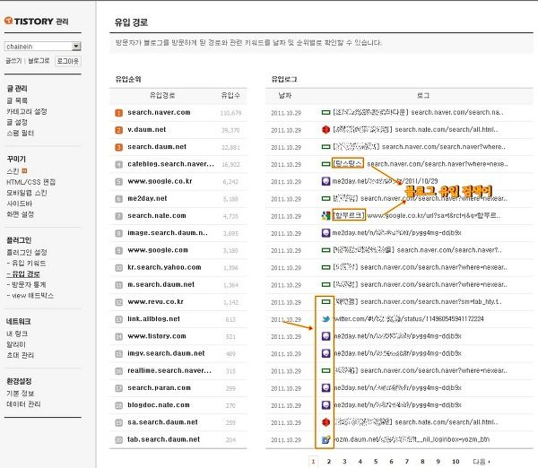
Task: Open 데이터 관리 in the sidebar
Action: (23, 404)
